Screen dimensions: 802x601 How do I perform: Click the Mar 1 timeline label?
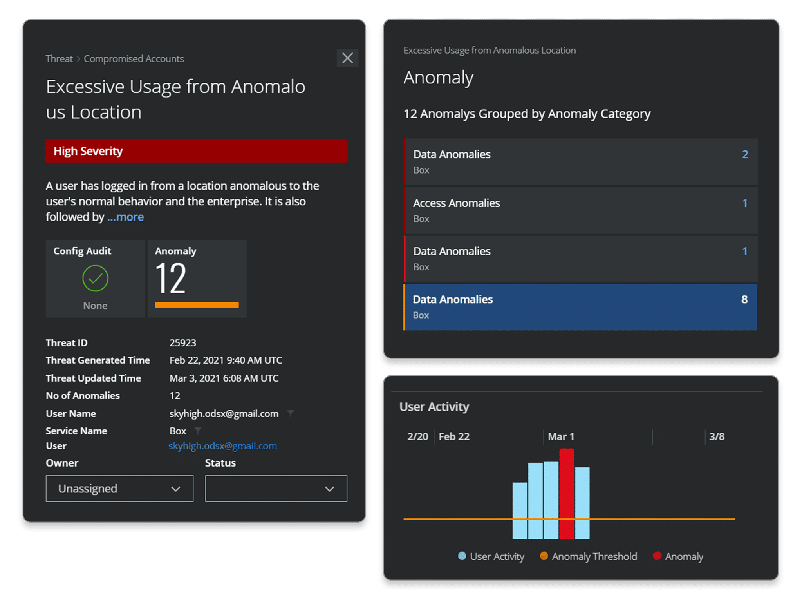tap(561, 436)
